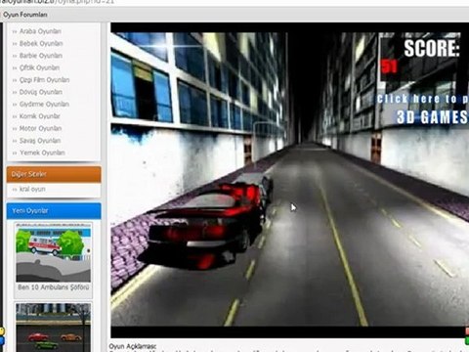Visit the Savaş Oyunları category

pos(40,141)
